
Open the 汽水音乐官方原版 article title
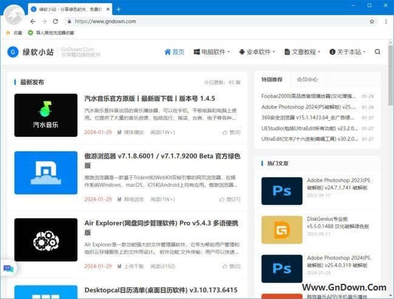150,99
